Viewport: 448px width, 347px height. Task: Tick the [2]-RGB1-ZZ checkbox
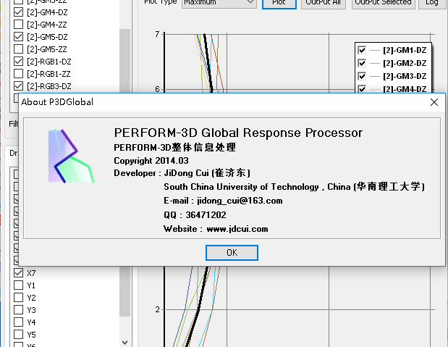(18, 74)
